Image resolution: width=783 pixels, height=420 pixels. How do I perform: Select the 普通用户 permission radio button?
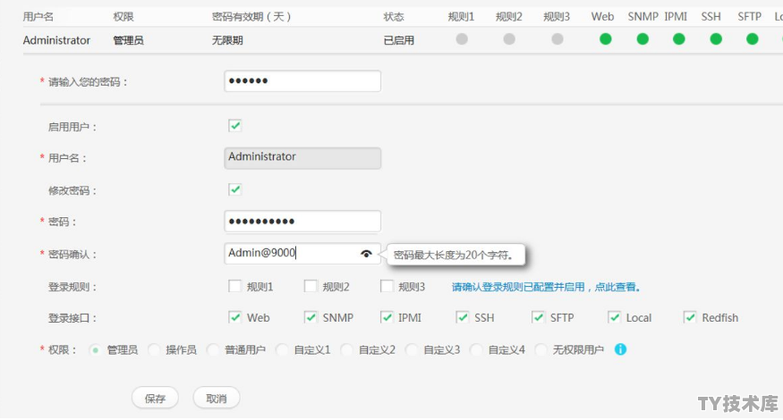[x=213, y=350]
